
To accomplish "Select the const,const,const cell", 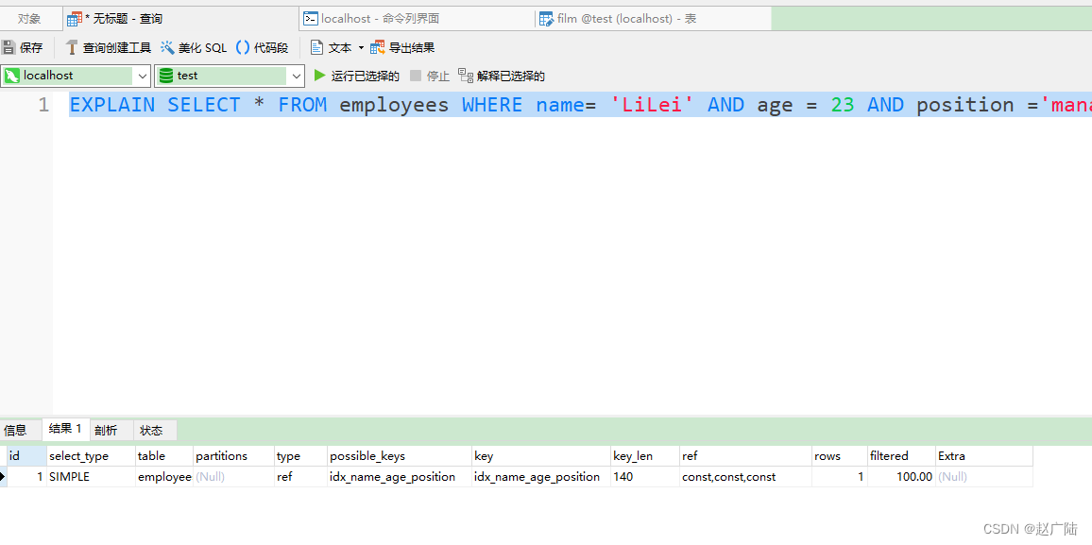I will [745, 477].
